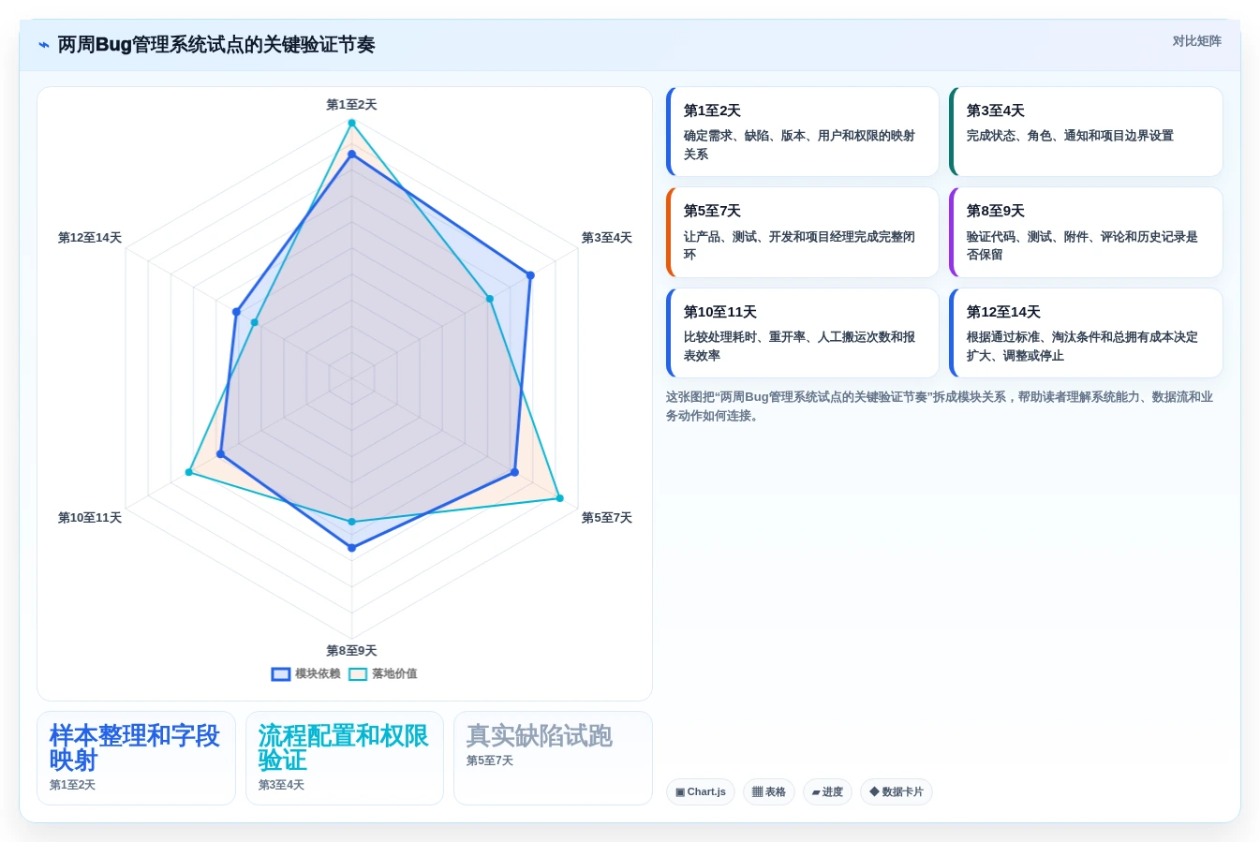Select the 第10至11天 info card

(803, 332)
